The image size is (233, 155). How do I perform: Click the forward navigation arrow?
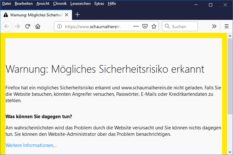17,27
